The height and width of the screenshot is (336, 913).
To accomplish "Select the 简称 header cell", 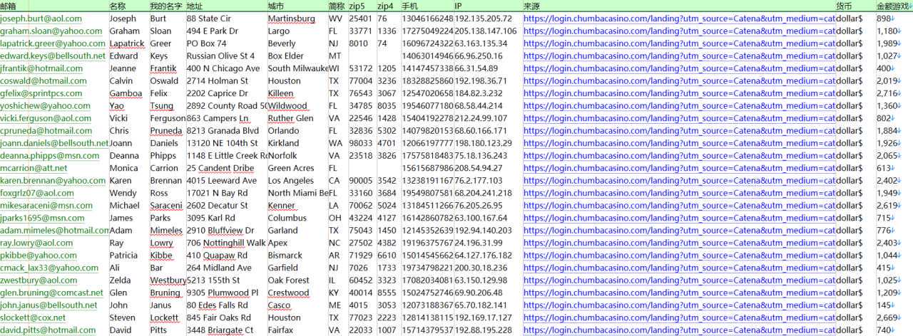I will [337, 6].
